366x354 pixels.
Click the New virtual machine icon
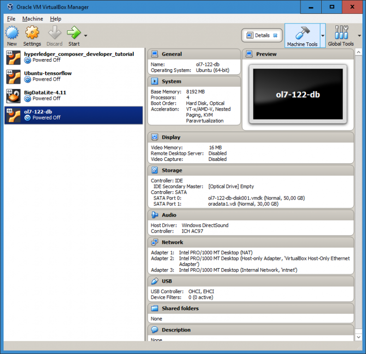[x=12, y=33]
